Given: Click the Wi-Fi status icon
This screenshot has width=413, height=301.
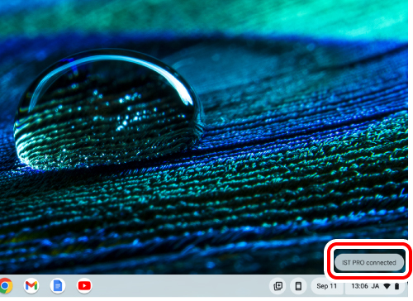Looking at the screenshot, I should 387,286.
